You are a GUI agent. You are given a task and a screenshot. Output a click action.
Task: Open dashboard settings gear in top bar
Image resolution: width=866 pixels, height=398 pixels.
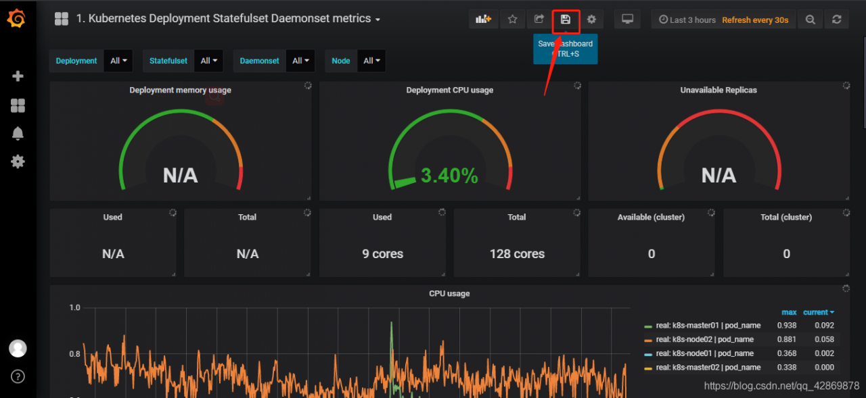(591, 20)
